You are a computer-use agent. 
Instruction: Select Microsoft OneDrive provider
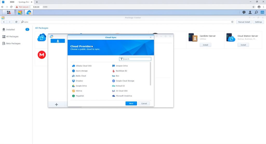[122, 96]
